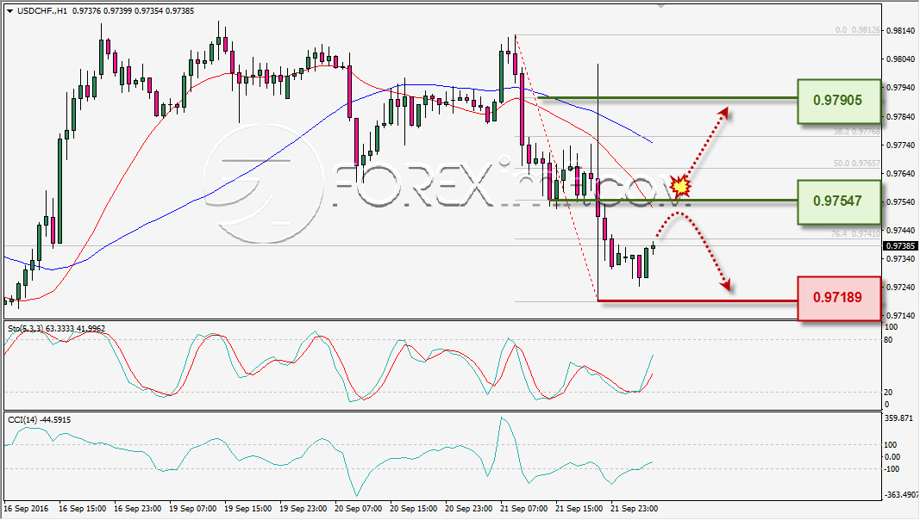Screen dimensions: 920x520
Task: Click the 20 Sep 07:00 time label
Action: [358, 508]
